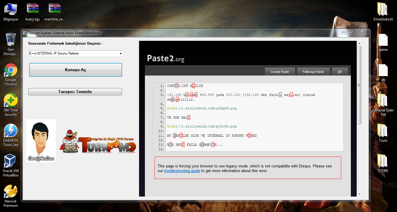
Task: Open the Tools desktop folder
Action: (x=383, y=133)
